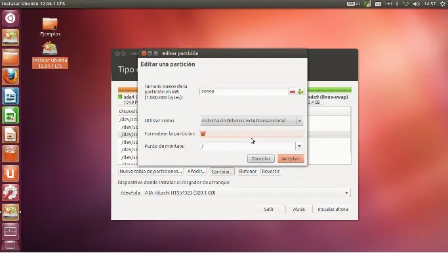Click the Cambiar... button
This screenshot has width=448, height=253.
[222, 172]
